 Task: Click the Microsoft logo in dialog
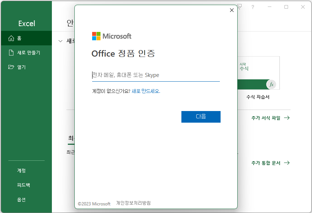tap(112, 36)
